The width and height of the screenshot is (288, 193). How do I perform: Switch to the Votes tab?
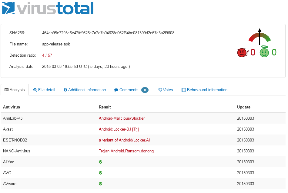click(x=166, y=90)
